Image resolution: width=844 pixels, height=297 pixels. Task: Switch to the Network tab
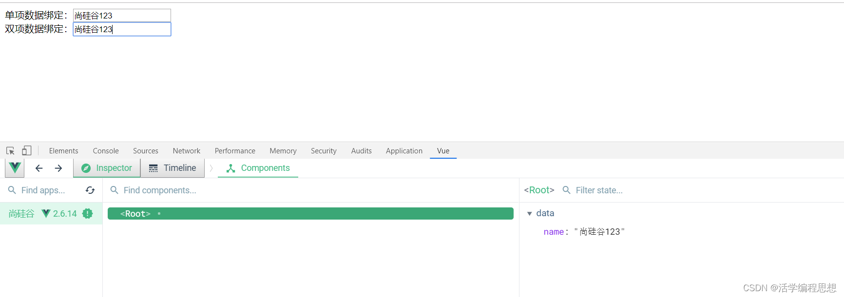(x=187, y=151)
